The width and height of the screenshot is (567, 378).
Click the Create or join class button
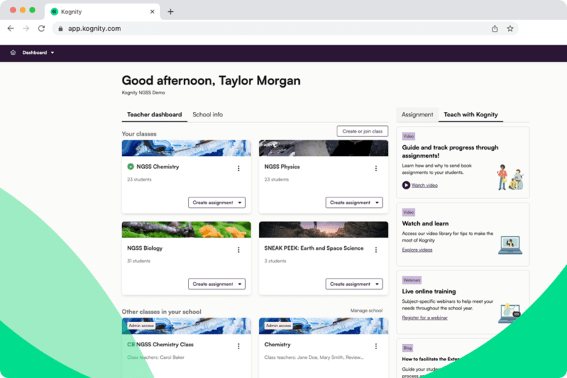click(362, 131)
